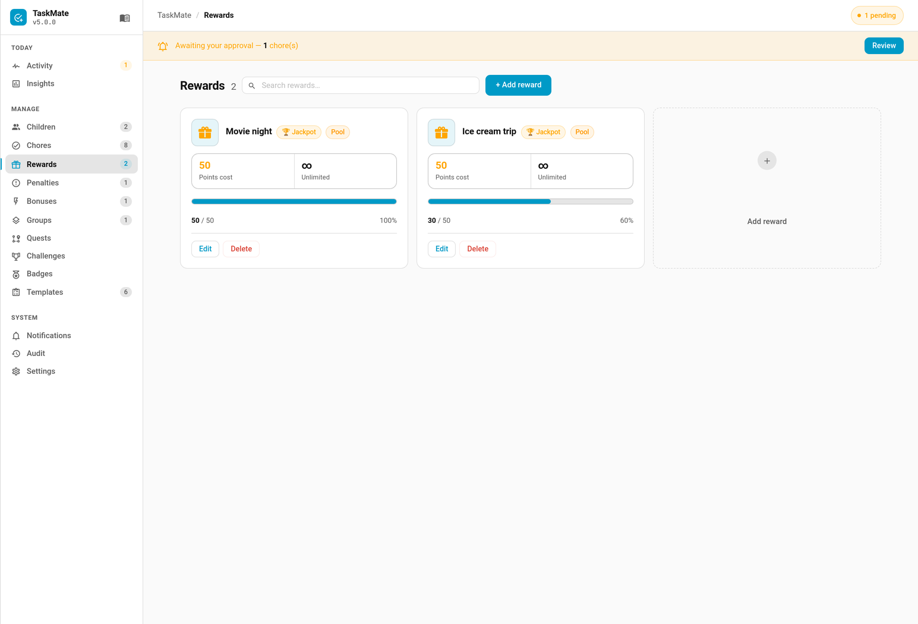Click the Jackpot tag on Ice cream trip

(544, 132)
